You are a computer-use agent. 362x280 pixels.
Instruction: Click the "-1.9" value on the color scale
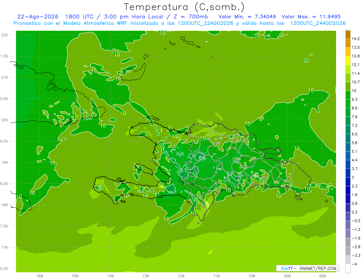(x=356, y=238)
